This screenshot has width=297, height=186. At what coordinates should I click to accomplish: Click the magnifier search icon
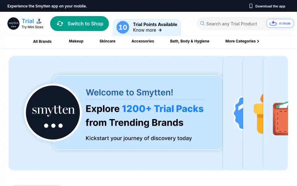202,23
